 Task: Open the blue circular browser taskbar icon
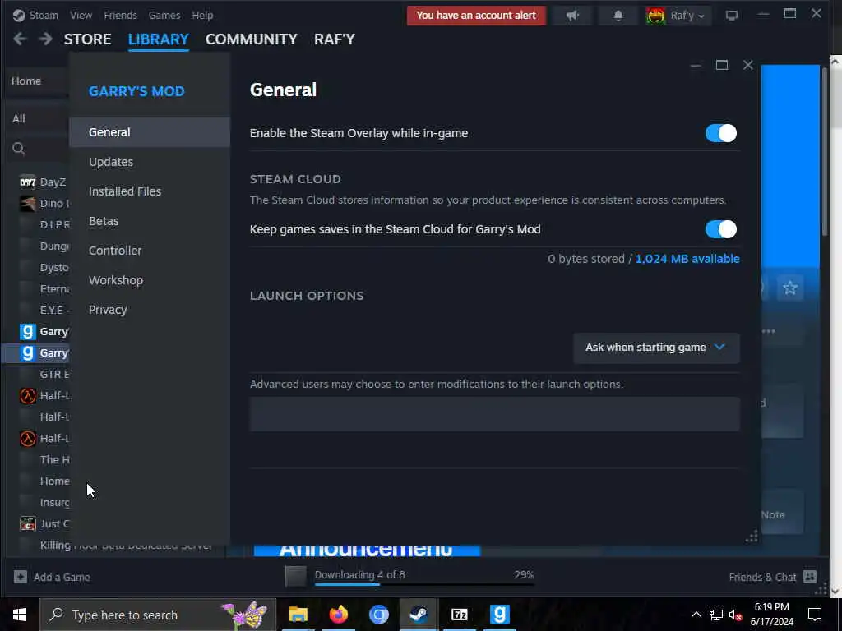pyautogui.click(x=378, y=615)
